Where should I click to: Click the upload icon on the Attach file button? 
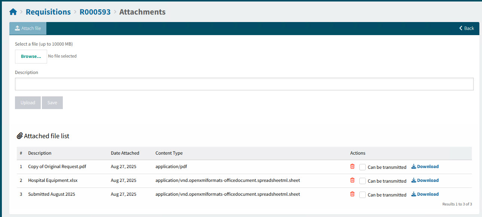point(17,28)
